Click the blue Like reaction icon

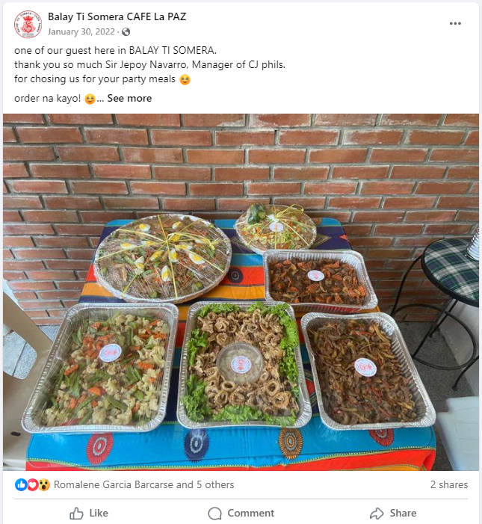point(21,484)
